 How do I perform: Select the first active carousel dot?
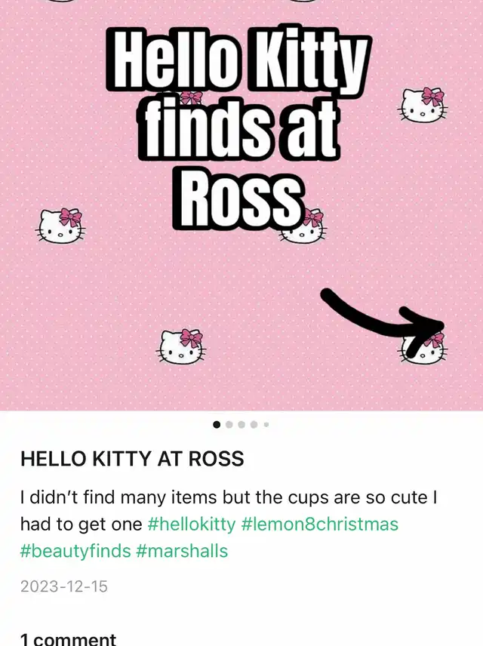pos(217,424)
